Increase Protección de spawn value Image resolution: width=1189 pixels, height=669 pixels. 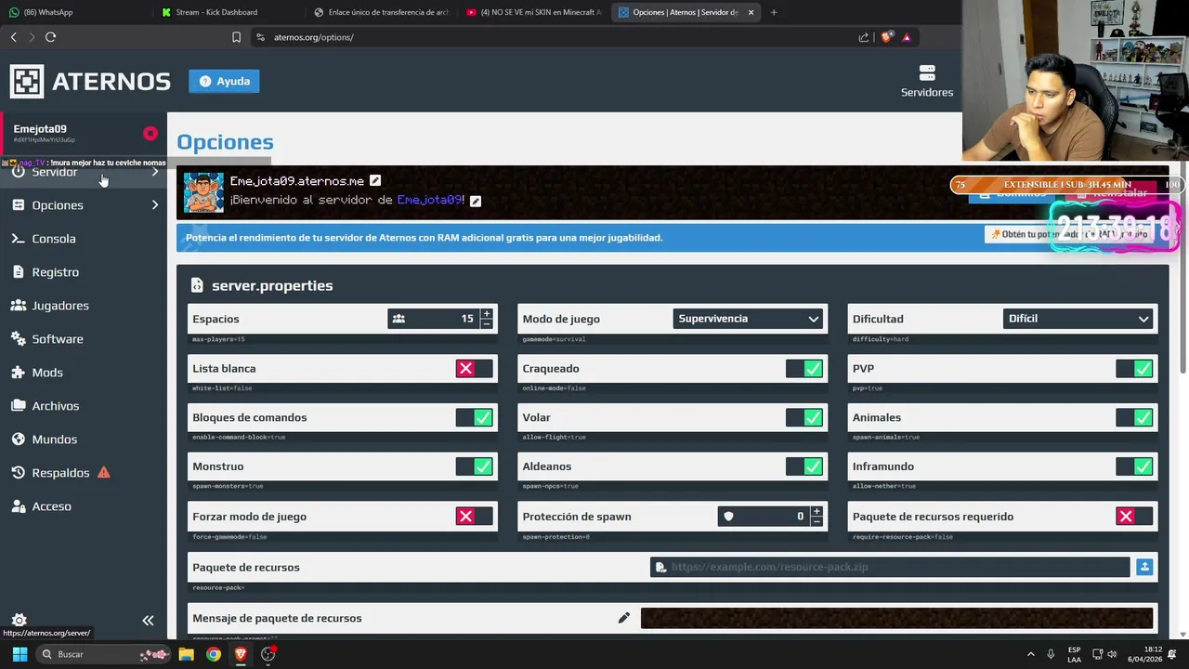[x=817, y=512]
